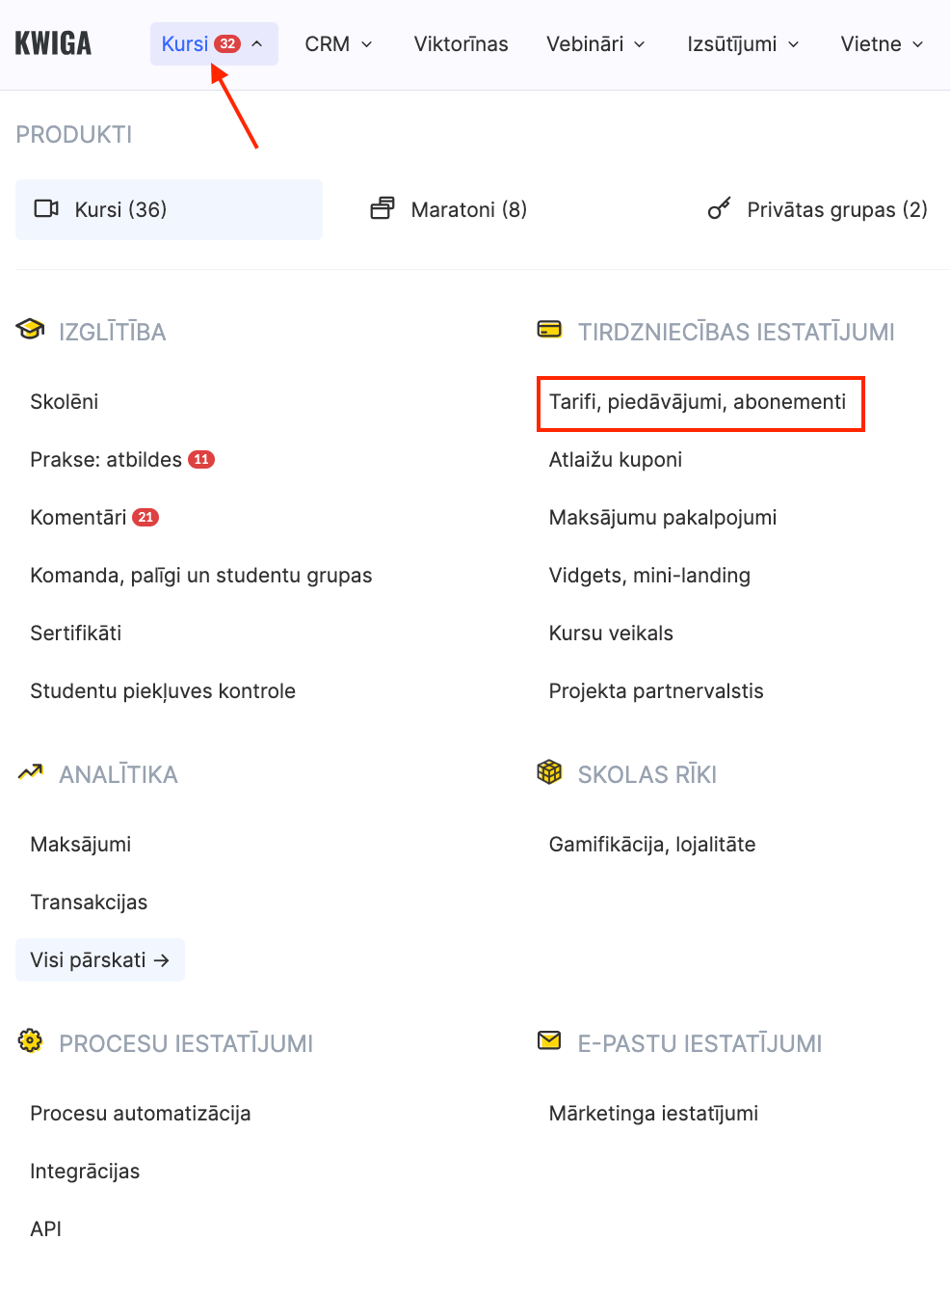The width and height of the screenshot is (950, 1294).
Task: Select the Kursi (36) products tab
Action: pyautogui.click(x=169, y=209)
